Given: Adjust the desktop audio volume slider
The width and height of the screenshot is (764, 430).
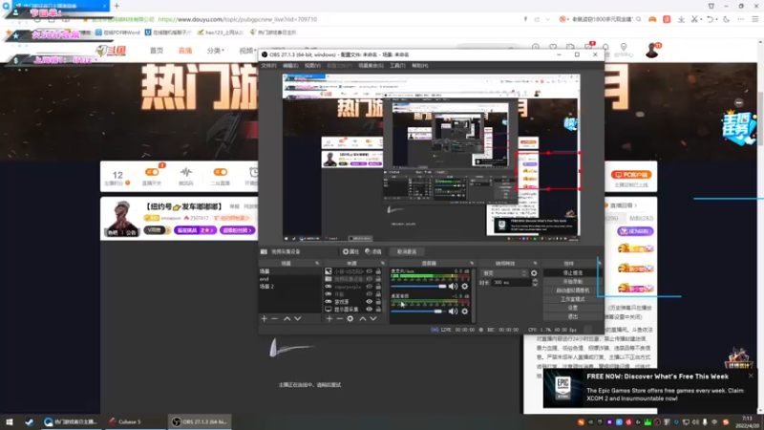Looking at the screenshot, I should coord(417,312).
